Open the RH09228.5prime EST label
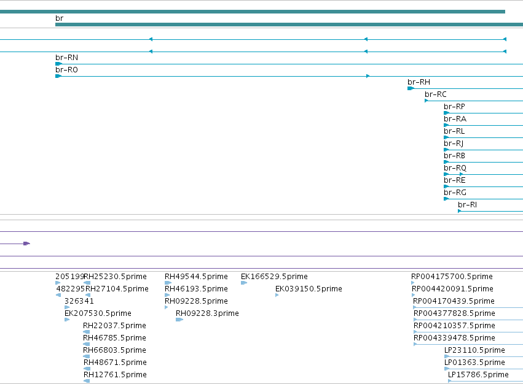This screenshot has width=523, height=384. 197,301
